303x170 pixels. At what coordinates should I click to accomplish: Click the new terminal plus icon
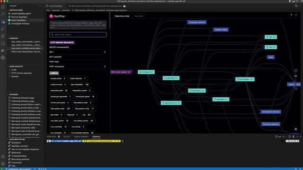click(284, 136)
